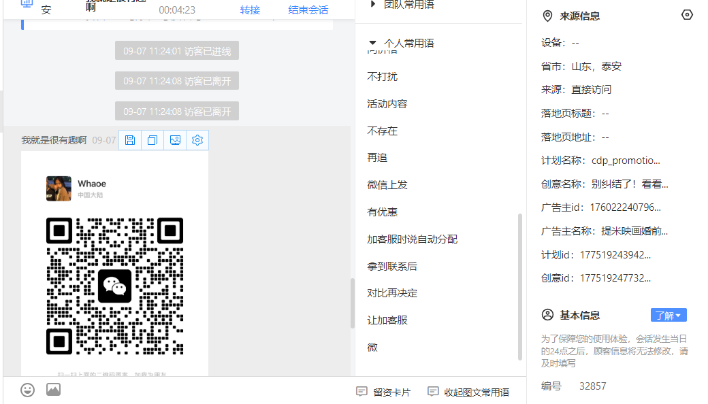Select the quick phrase 拿到联系后
The height and width of the screenshot is (404, 708).
point(392,266)
